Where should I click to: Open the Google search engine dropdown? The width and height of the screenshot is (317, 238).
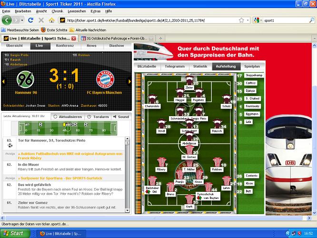258,20
